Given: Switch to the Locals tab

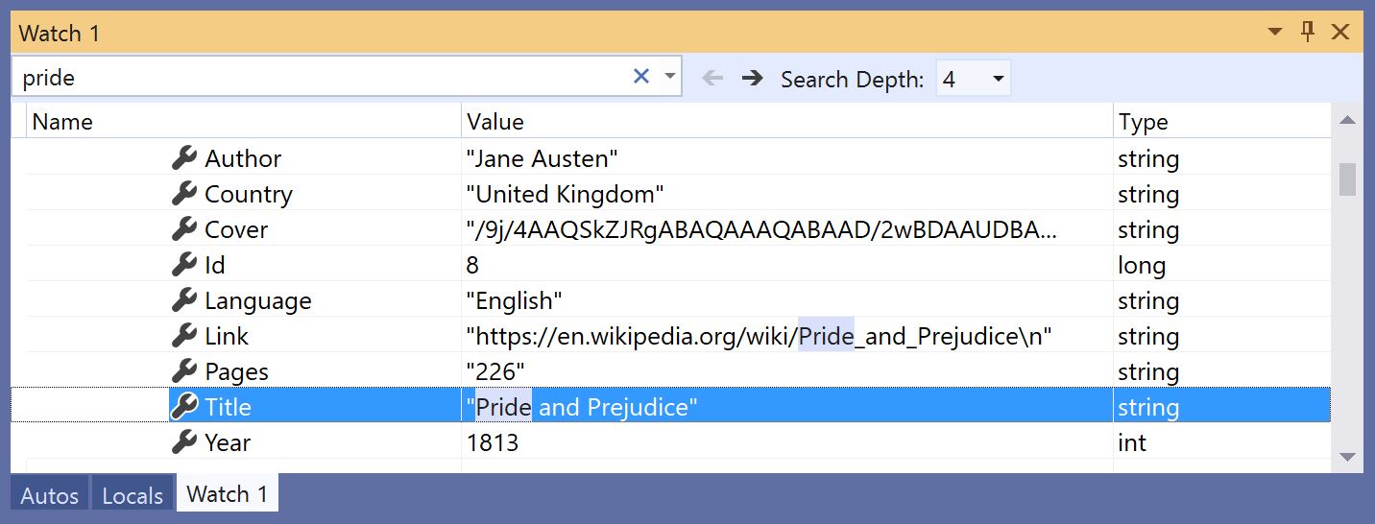Looking at the screenshot, I should point(133,495).
